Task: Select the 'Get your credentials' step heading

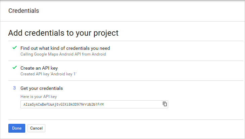Action: coord(42,88)
